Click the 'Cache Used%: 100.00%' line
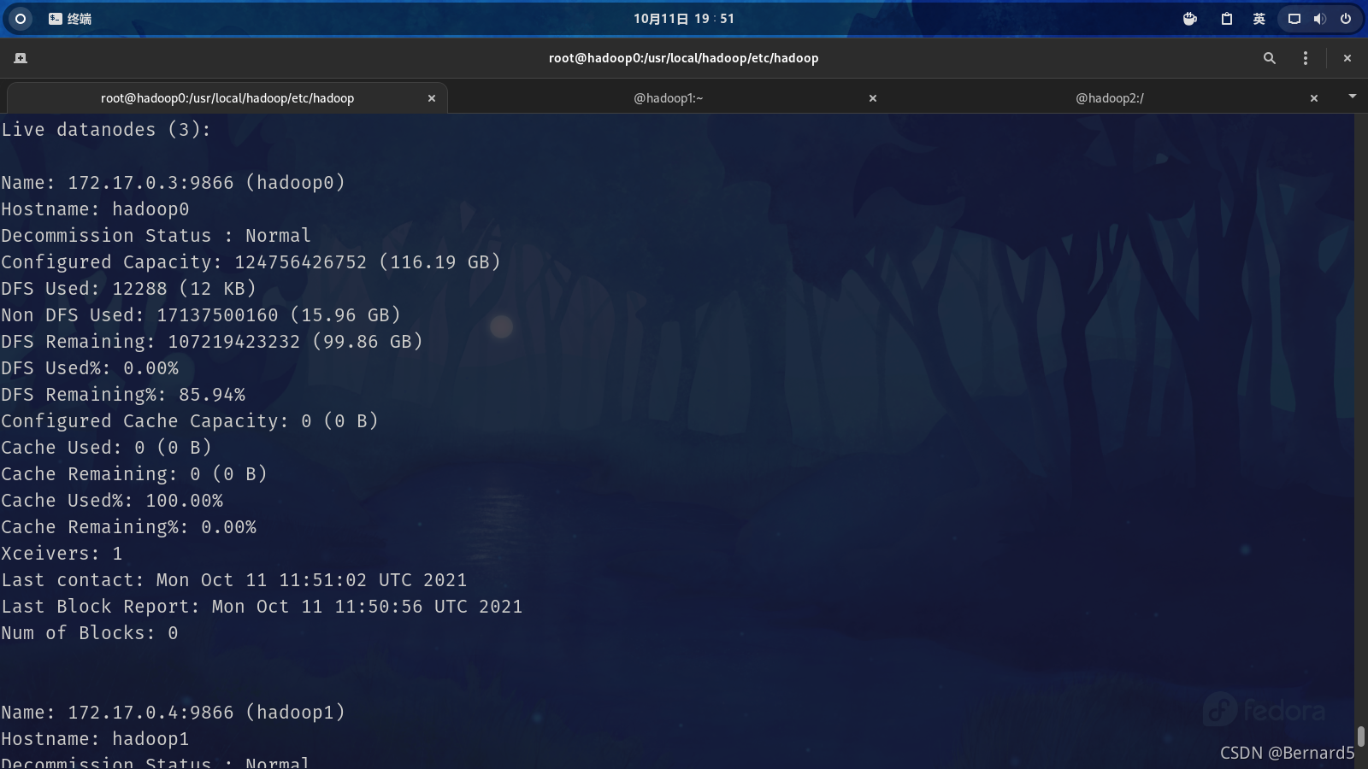Screen dimensions: 1368x769 [112, 501]
